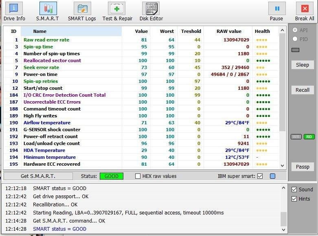Screen dimensions: 318x236
Task: Select the Spin-up time row
Action: click(141, 47)
